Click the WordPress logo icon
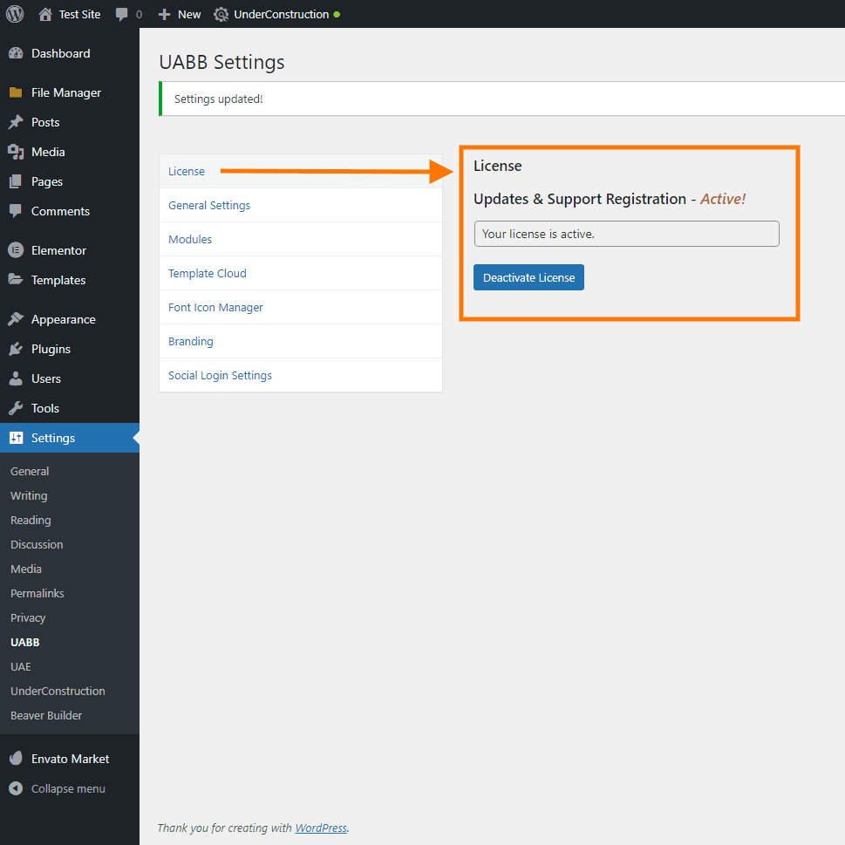This screenshot has width=845, height=845. coord(15,14)
